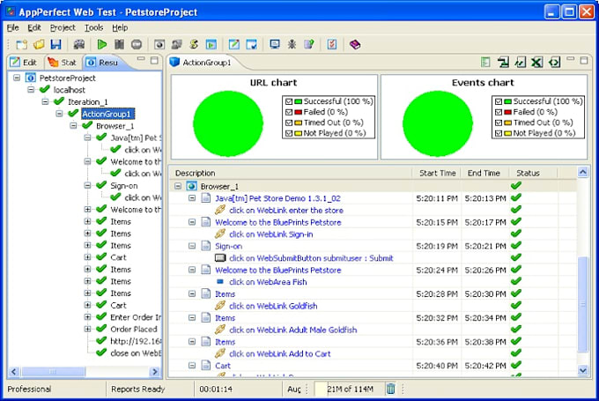Collapse the PetstoreProject tree root

pyautogui.click(x=17, y=78)
